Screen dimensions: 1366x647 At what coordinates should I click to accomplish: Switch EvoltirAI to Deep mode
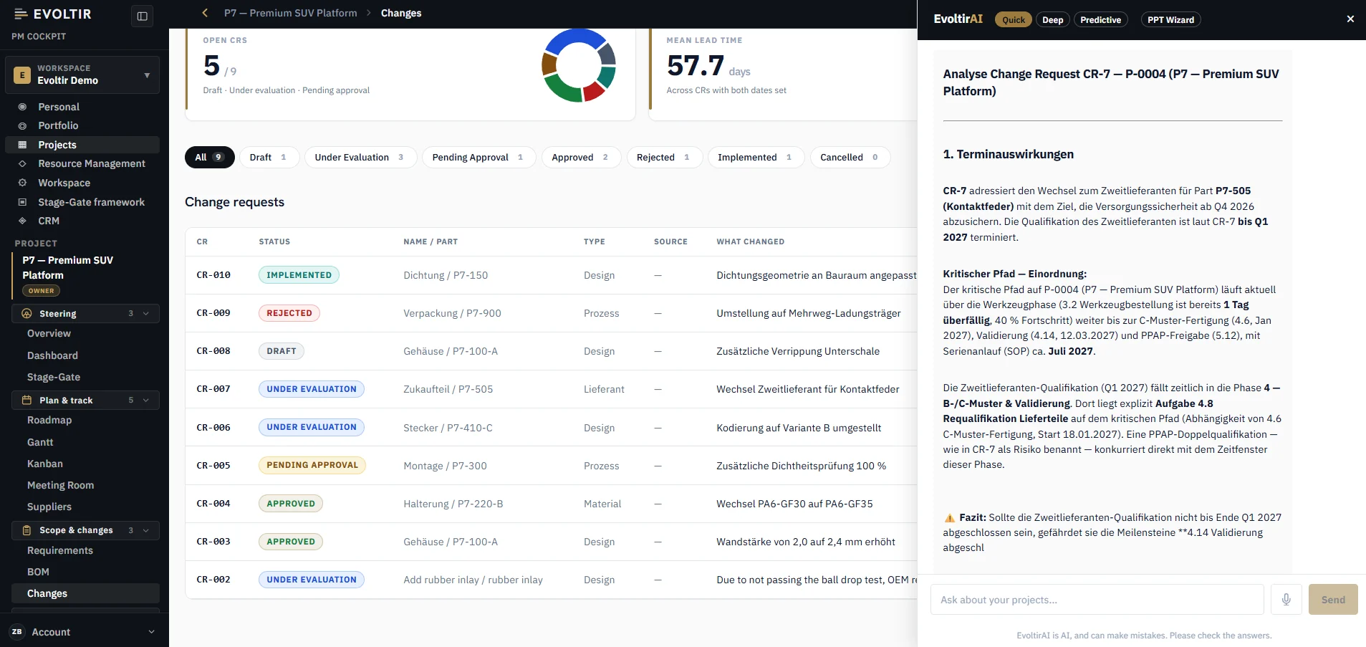coord(1052,20)
